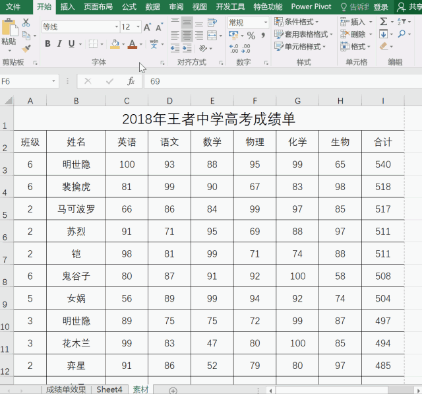Click the Cut scissors icon
Image resolution: width=422 pixels, height=394 pixels.
tap(26, 22)
